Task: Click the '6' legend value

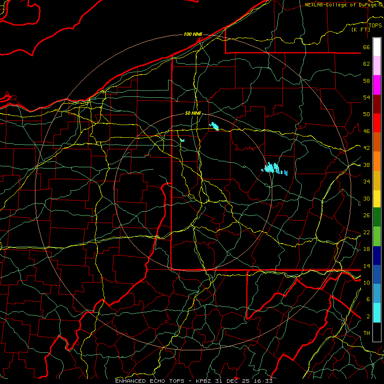Action: (368, 300)
